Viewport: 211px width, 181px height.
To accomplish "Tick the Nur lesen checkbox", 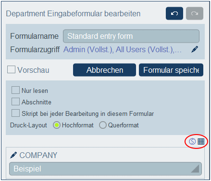I will coord(15,90).
